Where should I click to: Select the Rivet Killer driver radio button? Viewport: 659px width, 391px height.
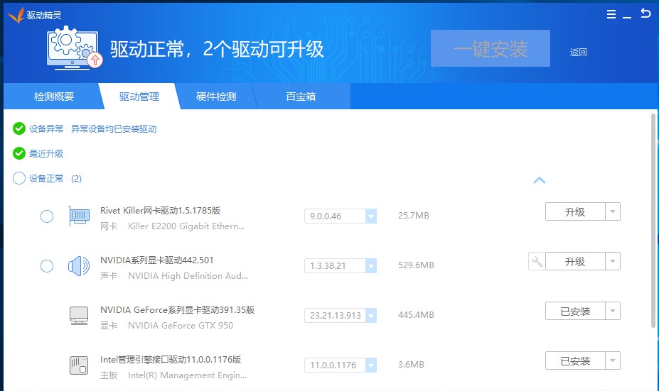pyautogui.click(x=47, y=216)
